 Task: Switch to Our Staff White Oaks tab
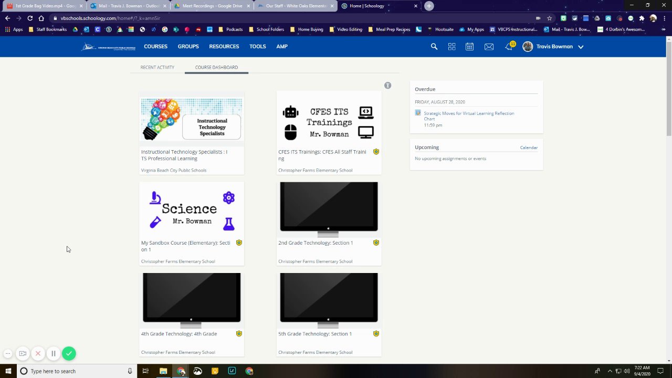tap(295, 6)
